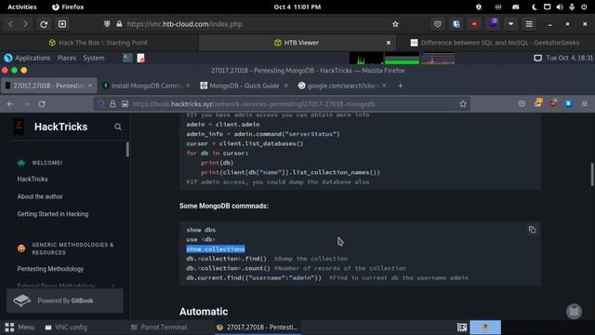Screen dimensions: 595x335
Task: Click the outer Firefox forward arrow
Action: tap(25, 24)
